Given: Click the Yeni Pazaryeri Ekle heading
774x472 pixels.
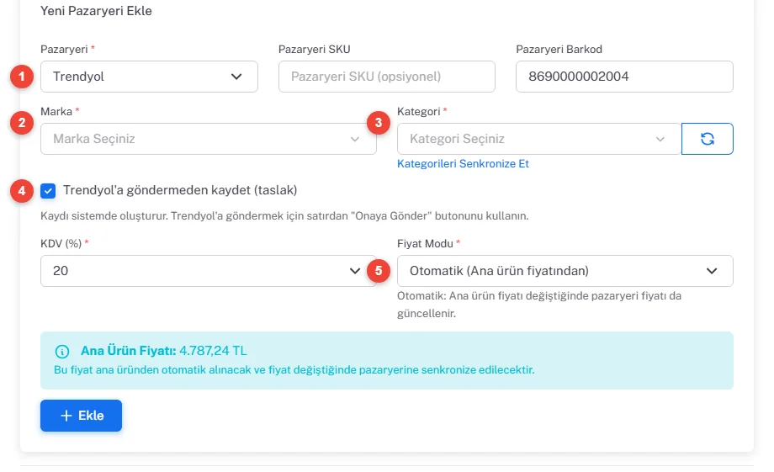Looking at the screenshot, I should [96, 11].
